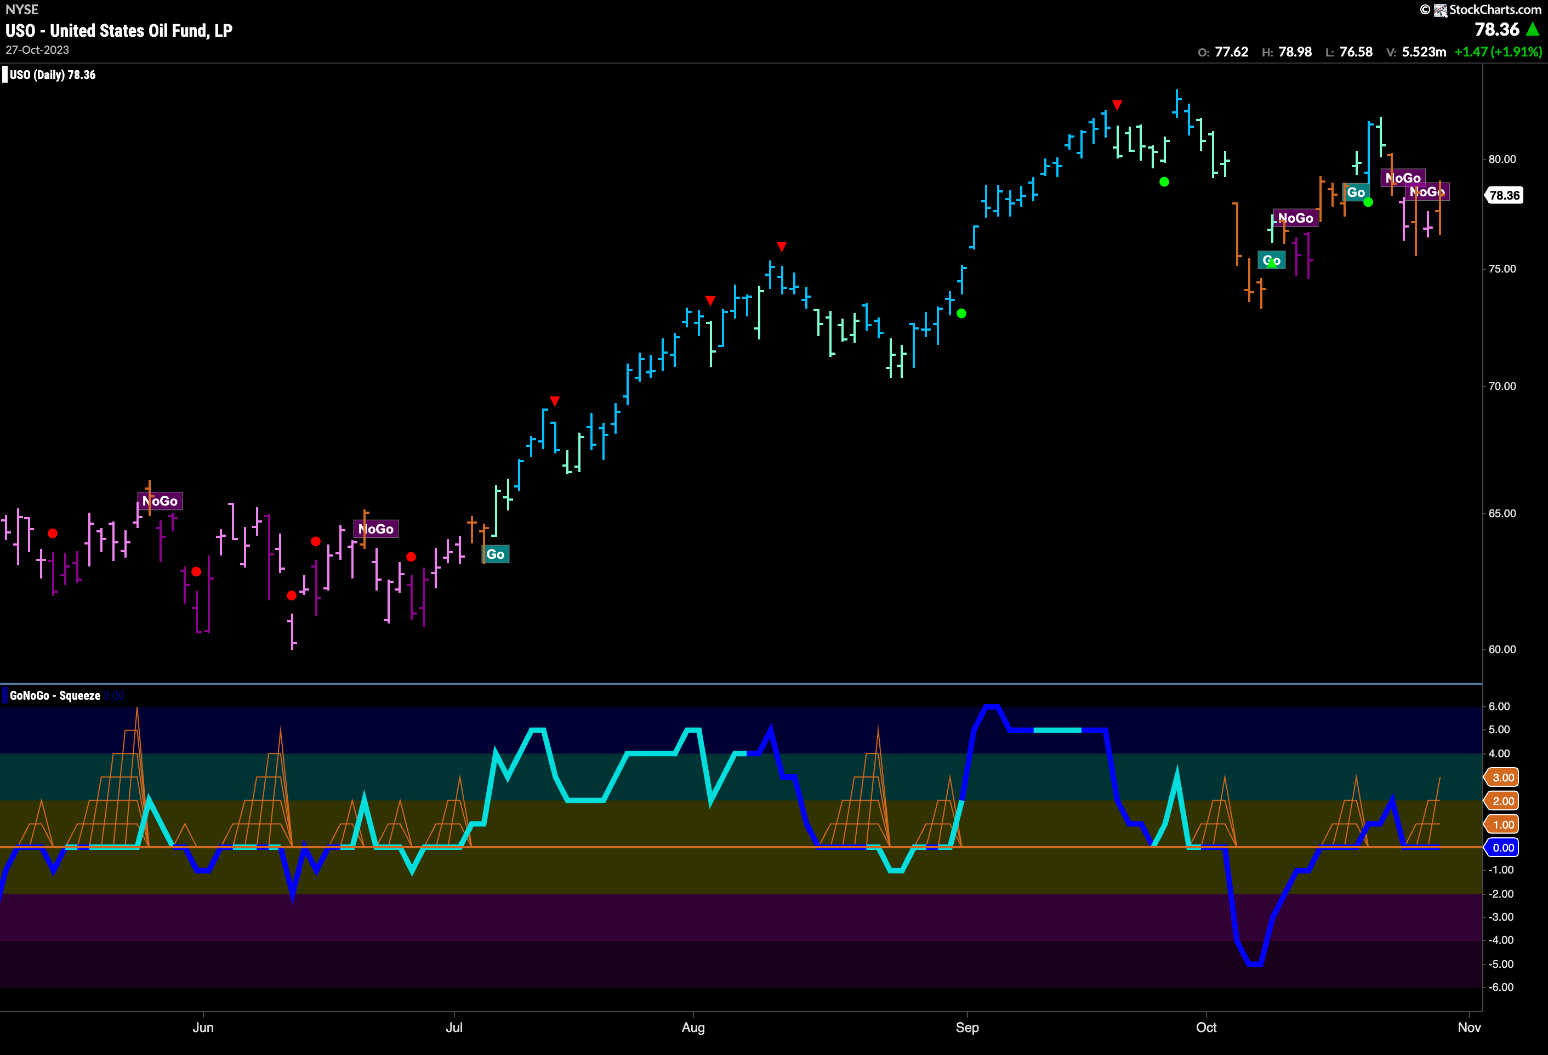Click the lowest red dot near the June price low
This screenshot has width=1548, height=1055.
[x=292, y=595]
